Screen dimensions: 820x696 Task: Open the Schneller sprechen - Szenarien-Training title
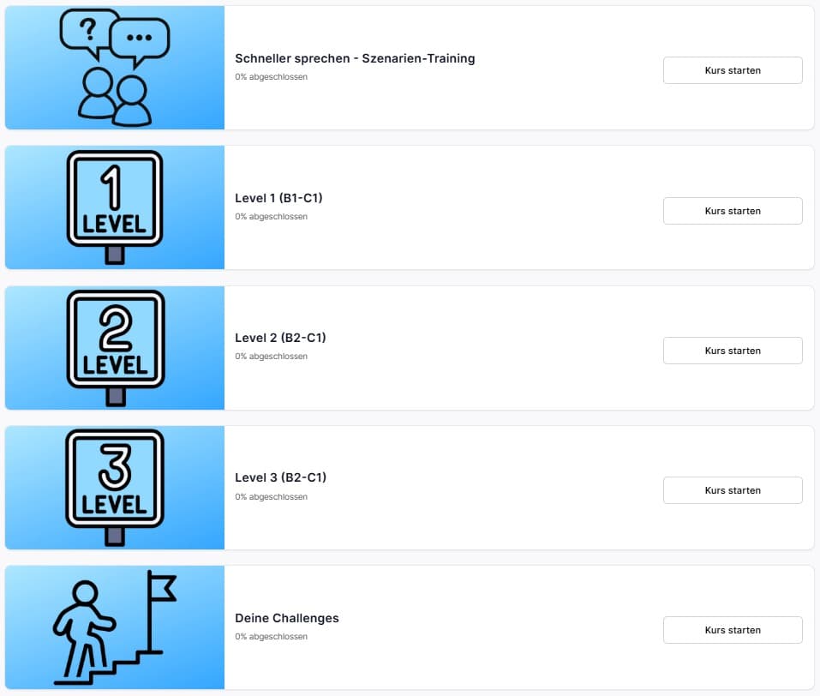(x=355, y=58)
